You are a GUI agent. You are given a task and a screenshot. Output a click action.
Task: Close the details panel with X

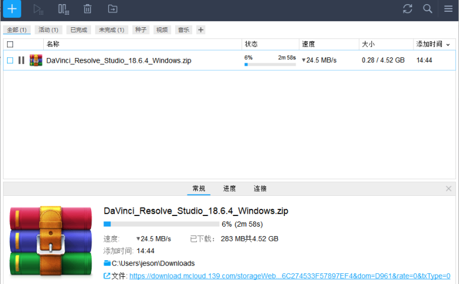(x=448, y=189)
